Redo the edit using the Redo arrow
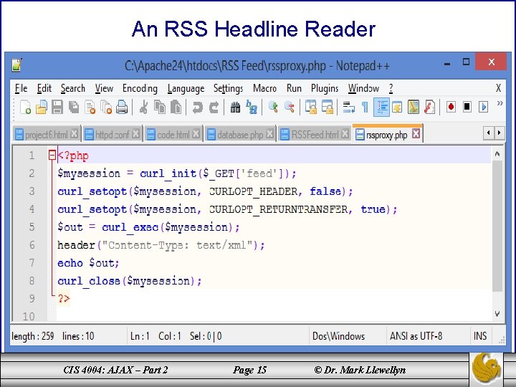 [x=214, y=107]
